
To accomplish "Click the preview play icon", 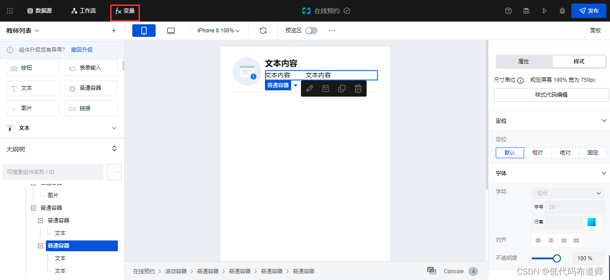I will pos(544,11).
